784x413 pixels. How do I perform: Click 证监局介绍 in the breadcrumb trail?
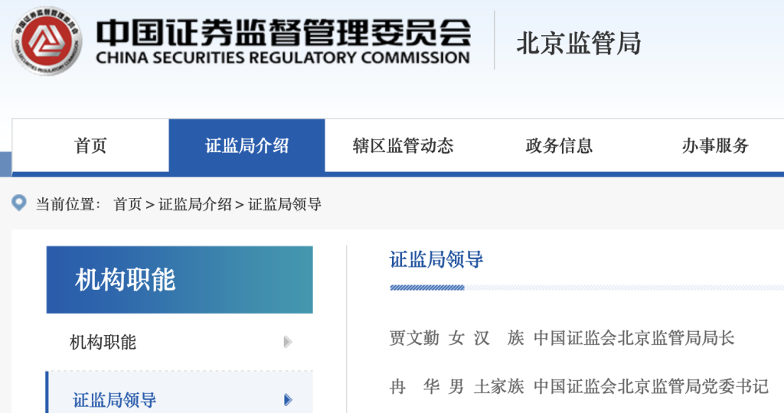(194, 204)
